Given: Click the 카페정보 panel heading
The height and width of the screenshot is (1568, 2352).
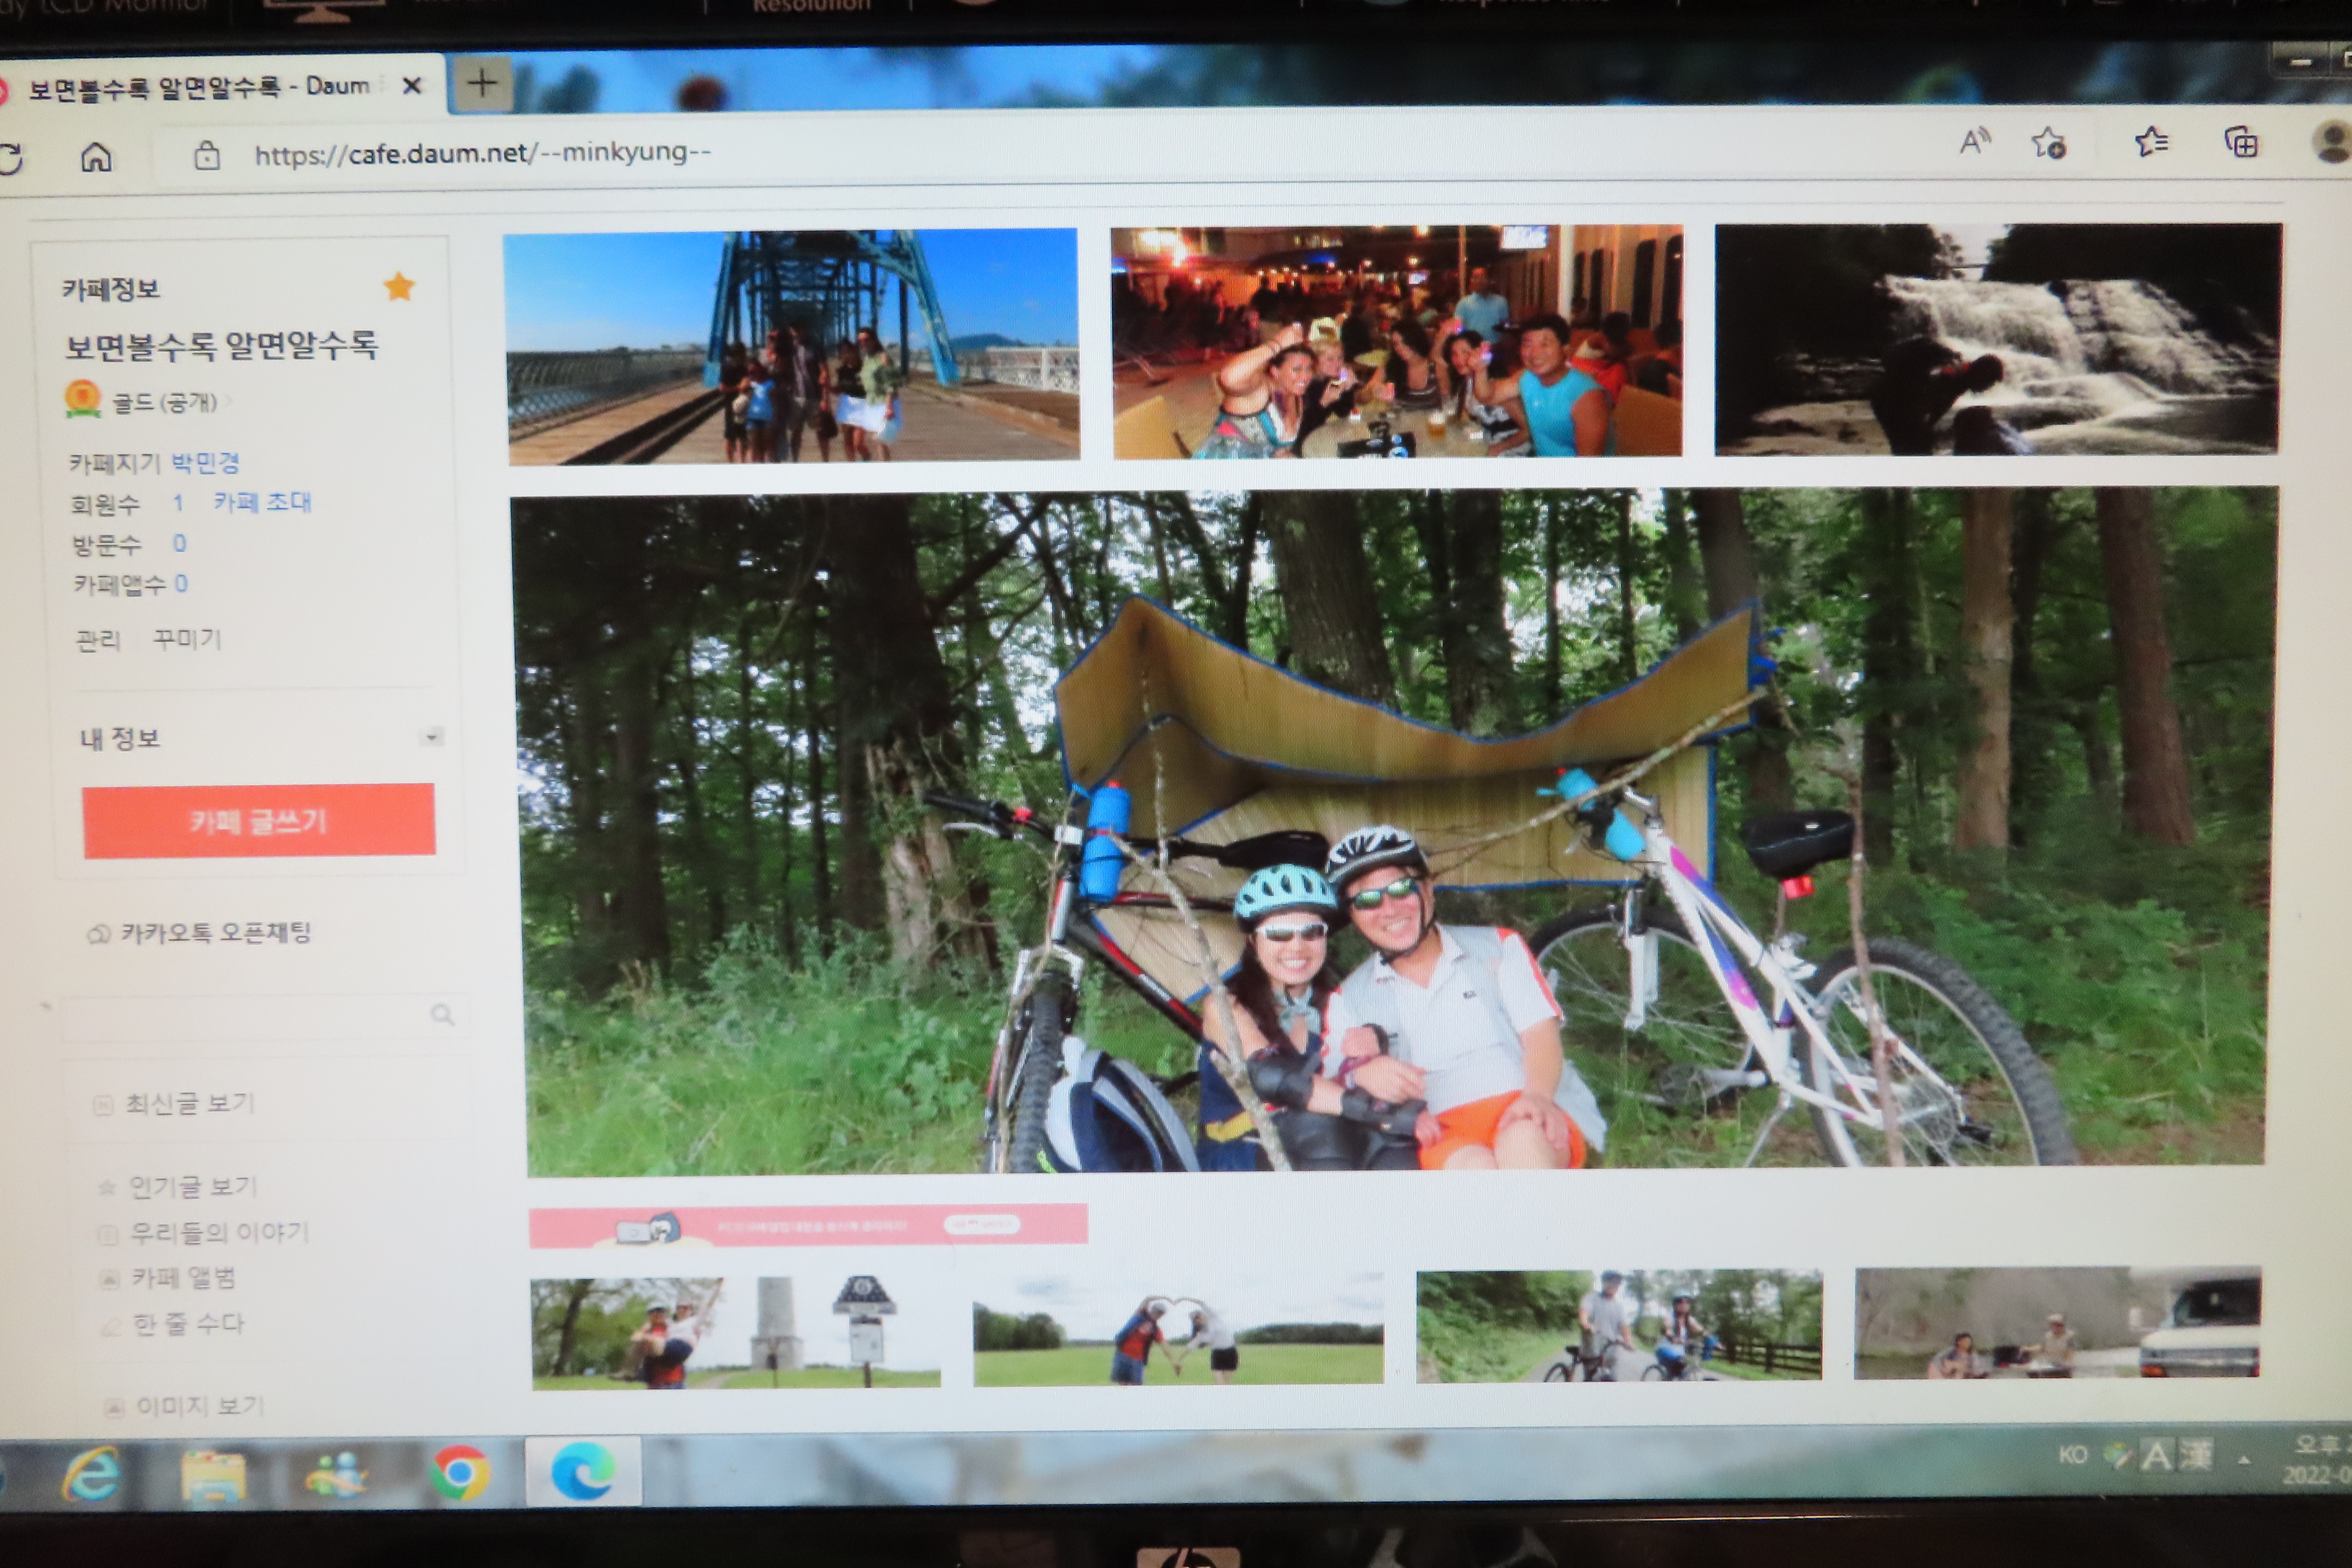Looking at the screenshot, I should (x=111, y=289).
